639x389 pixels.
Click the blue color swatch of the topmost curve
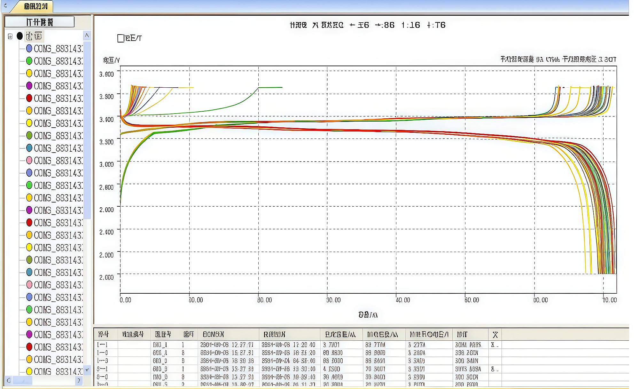tap(29, 48)
